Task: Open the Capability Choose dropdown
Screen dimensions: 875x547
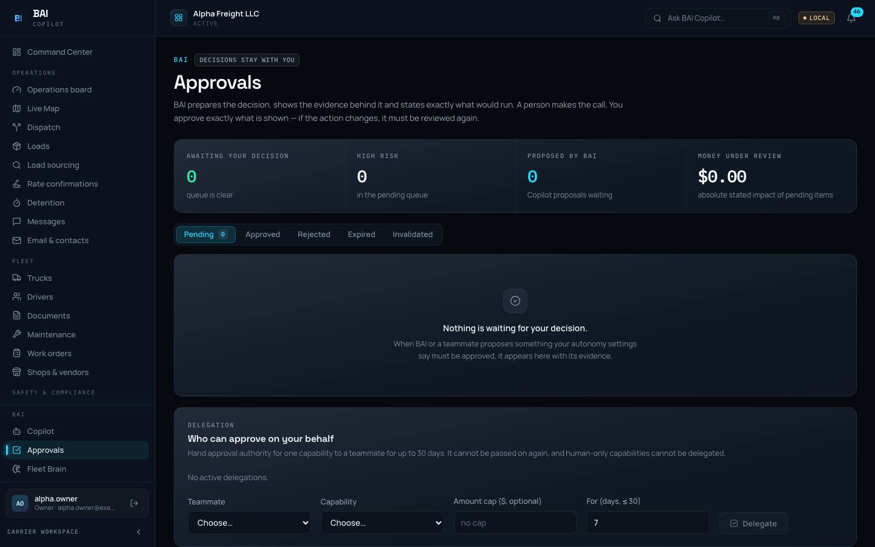Action: (x=382, y=523)
